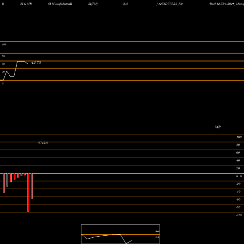Click the 'SI & MR' header label
This screenshot has height=244, width=244.
click(26, 4)
